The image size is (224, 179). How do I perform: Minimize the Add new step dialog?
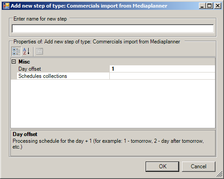(202, 6)
